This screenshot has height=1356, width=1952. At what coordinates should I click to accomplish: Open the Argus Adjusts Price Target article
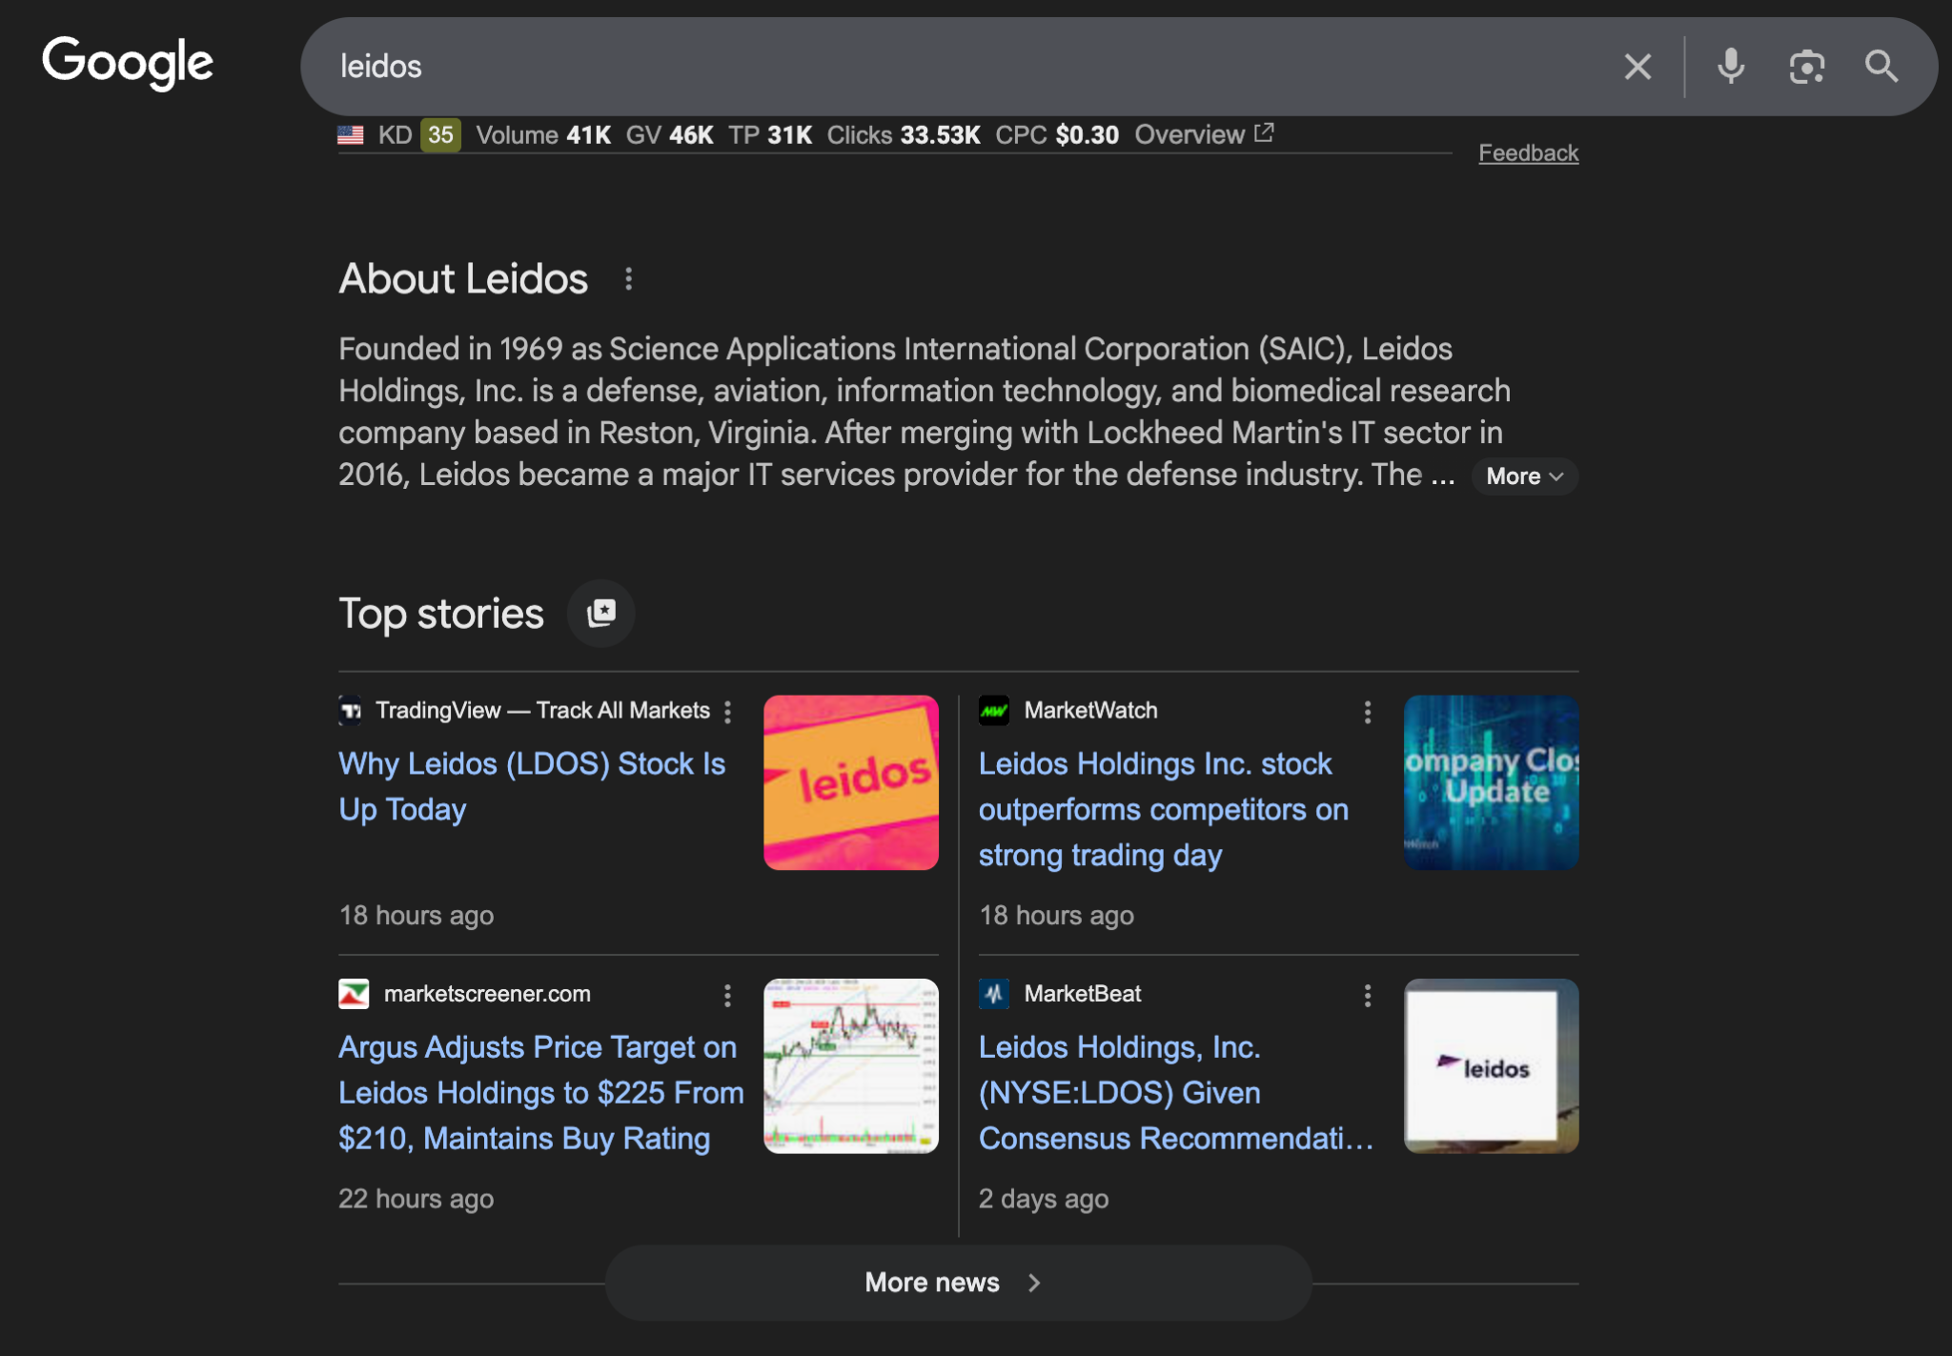click(x=540, y=1092)
